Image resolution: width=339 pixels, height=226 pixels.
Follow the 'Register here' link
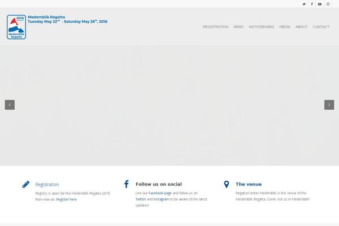66,199
